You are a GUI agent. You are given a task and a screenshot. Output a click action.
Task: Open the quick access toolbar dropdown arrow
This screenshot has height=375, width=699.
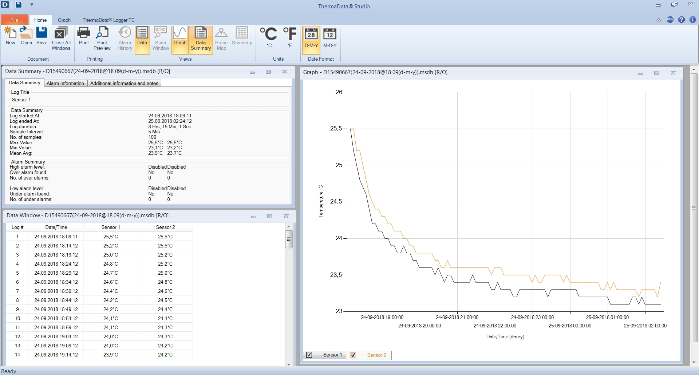point(32,5)
